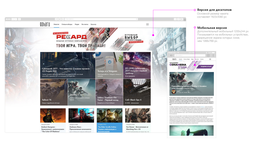Screen dimensions: 256x143
Task: Switch to Новости tab on desktop site
Action: tap(56, 24)
